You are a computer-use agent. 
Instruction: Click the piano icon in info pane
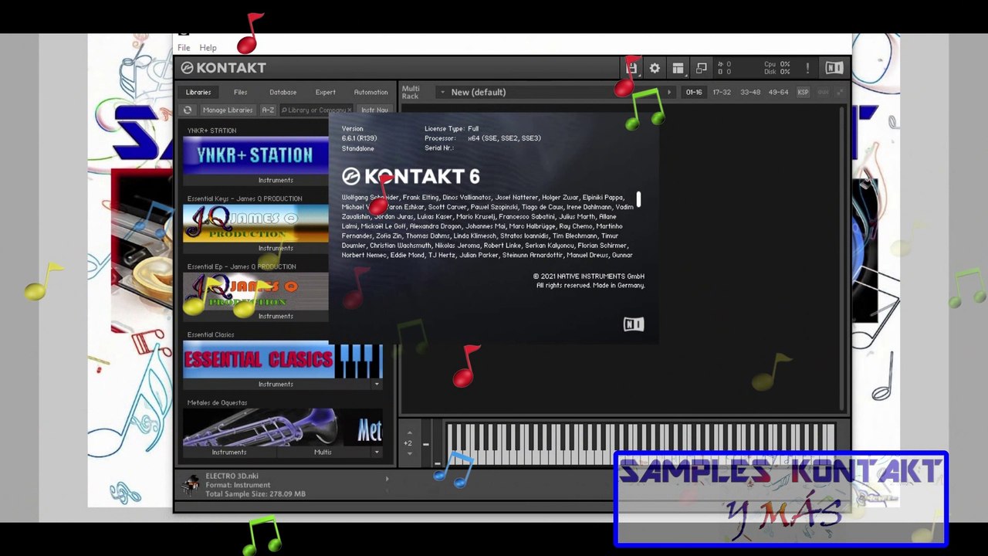click(x=190, y=485)
